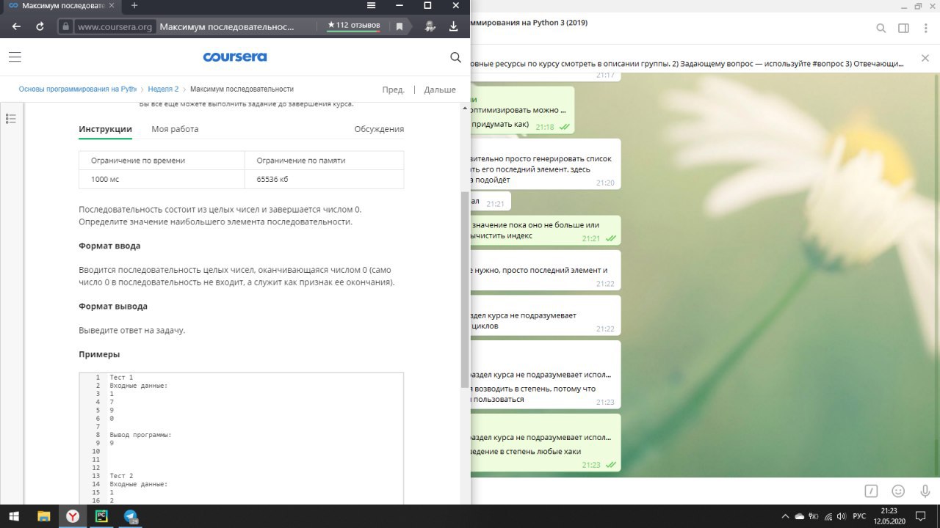This screenshot has height=528, width=940.
Task: Switch the РУС input language
Action: pos(859,516)
